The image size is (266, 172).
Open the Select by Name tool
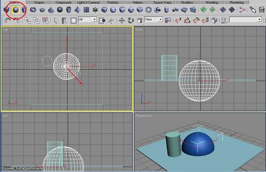pyautogui.click(x=65, y=21)
